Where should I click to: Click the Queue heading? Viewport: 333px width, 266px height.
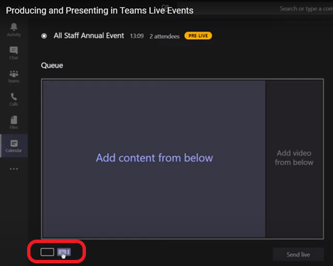(52, 66)
